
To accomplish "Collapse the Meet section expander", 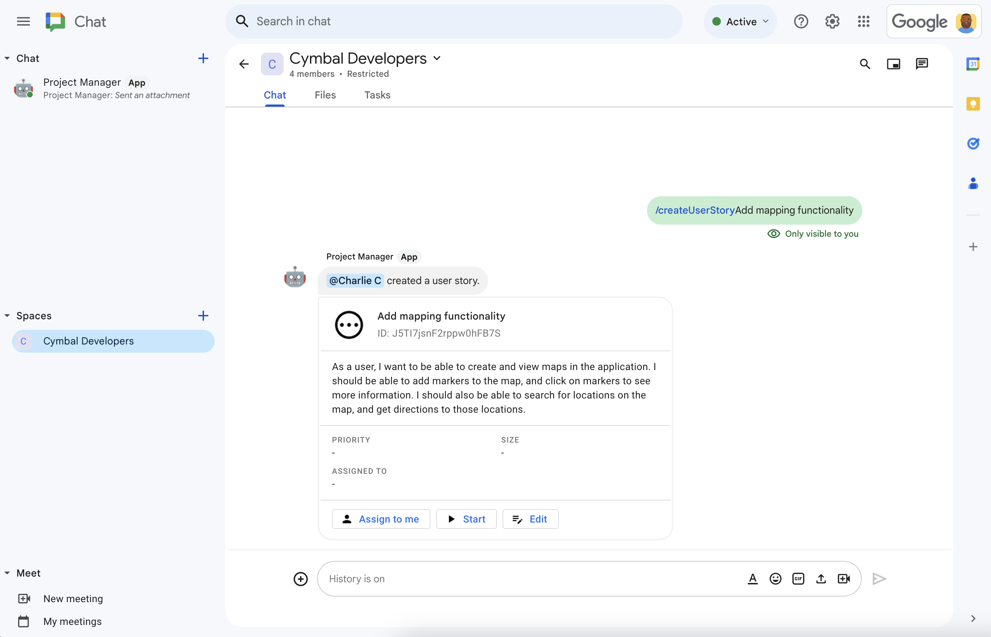I will (6, 573).
